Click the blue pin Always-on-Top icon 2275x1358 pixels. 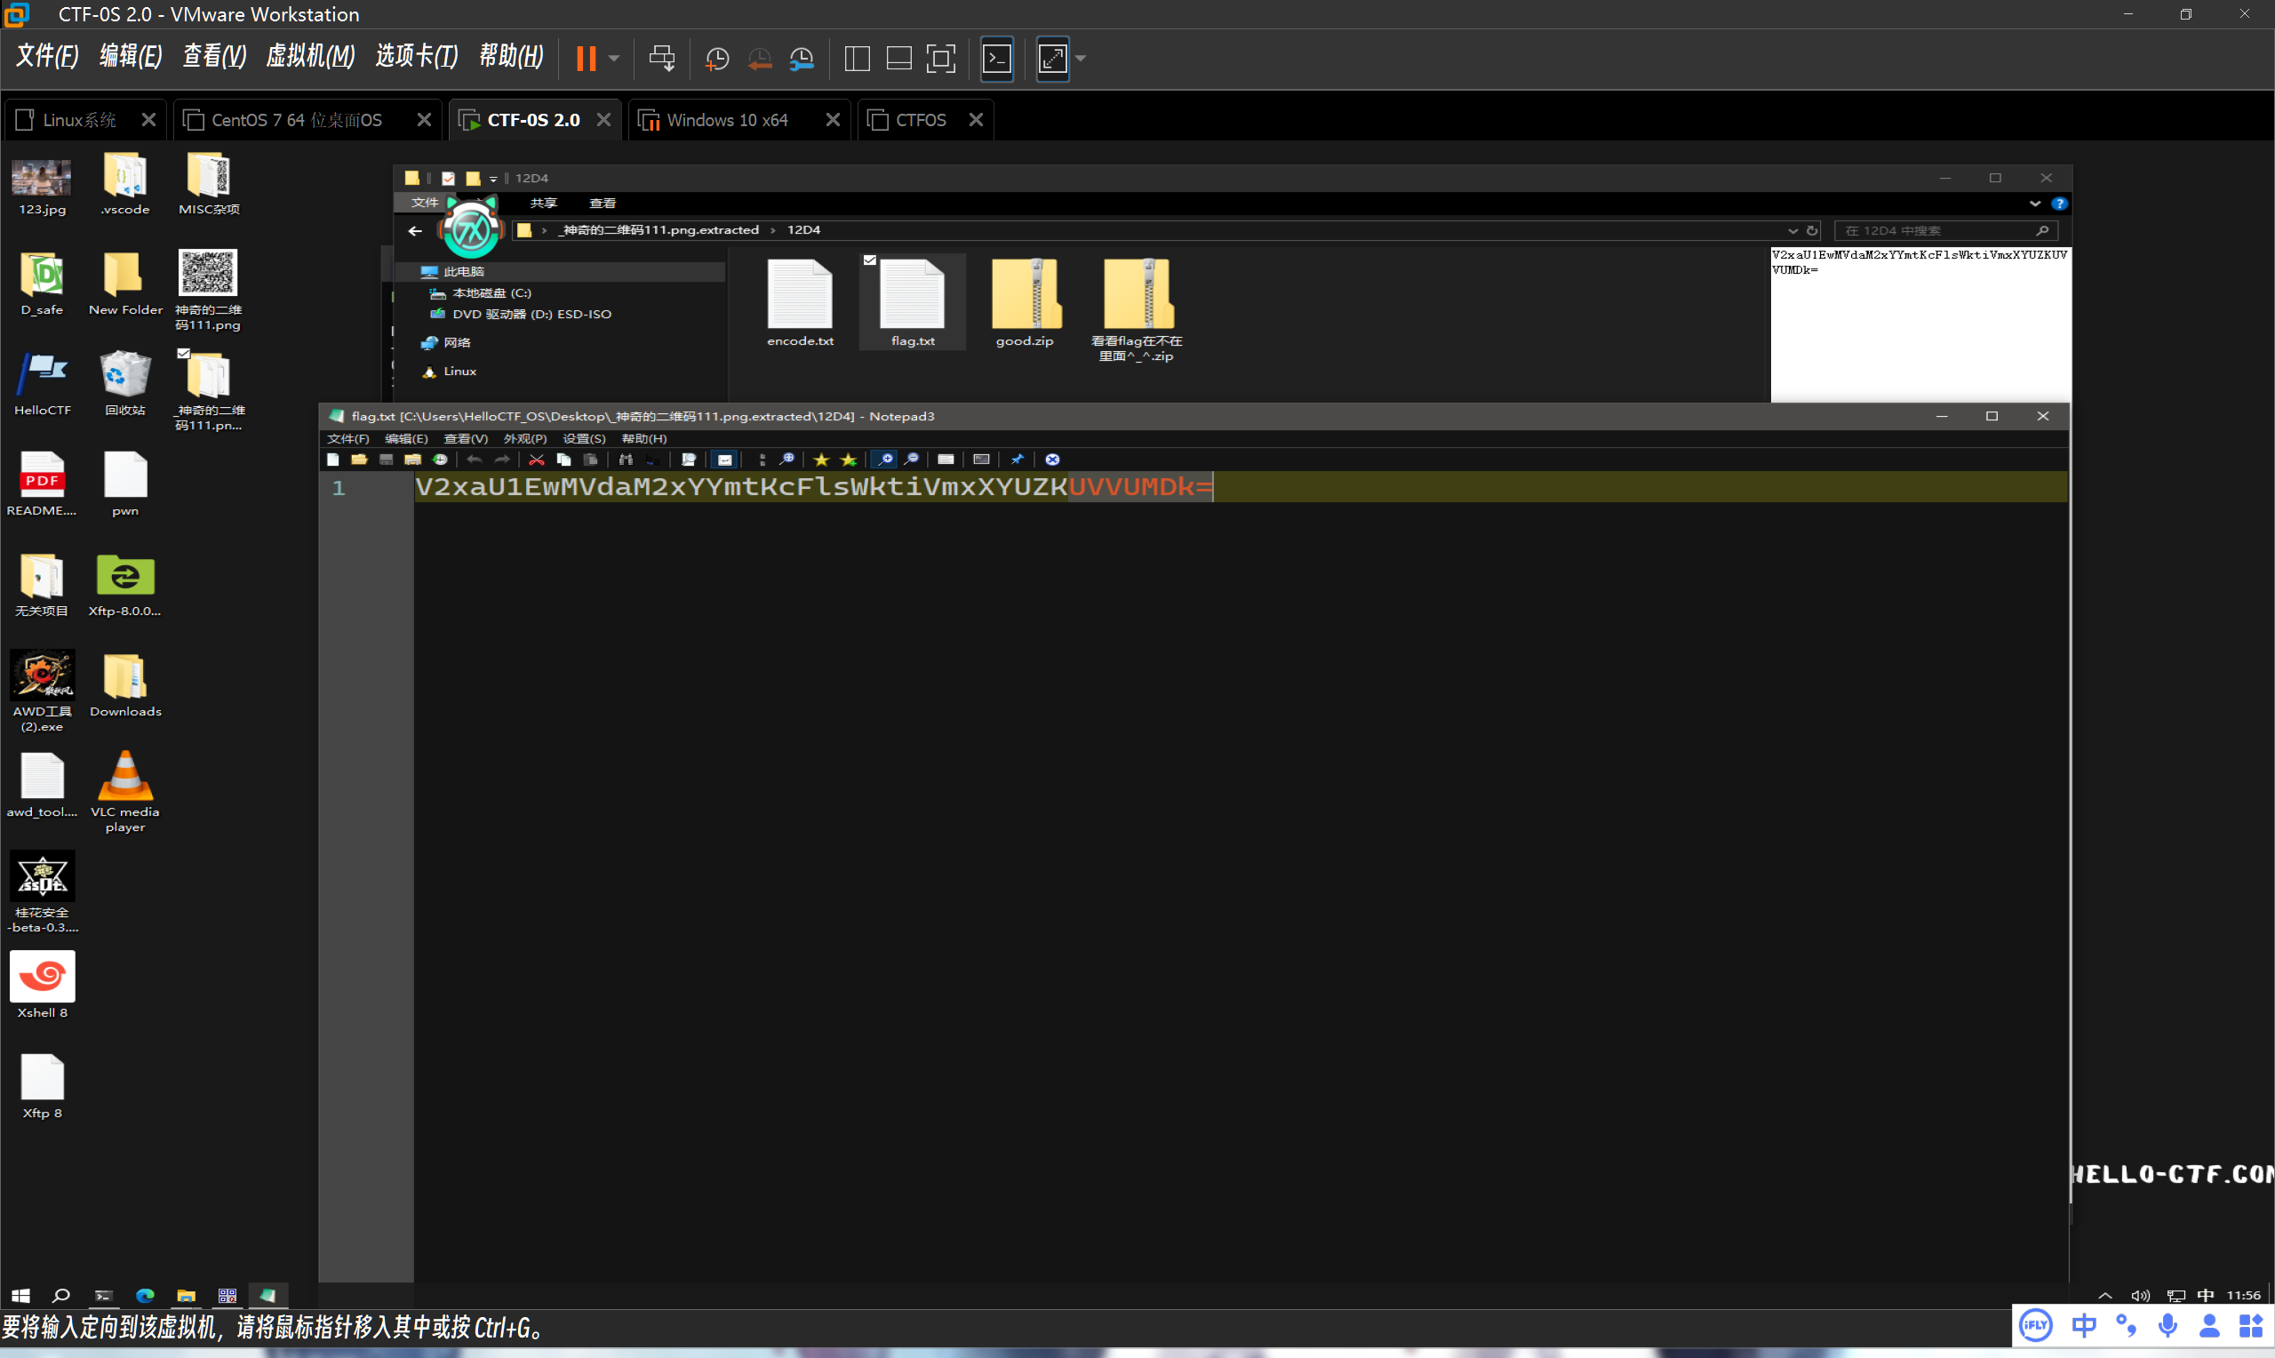pyautogui.click(x=1017, y=459)
